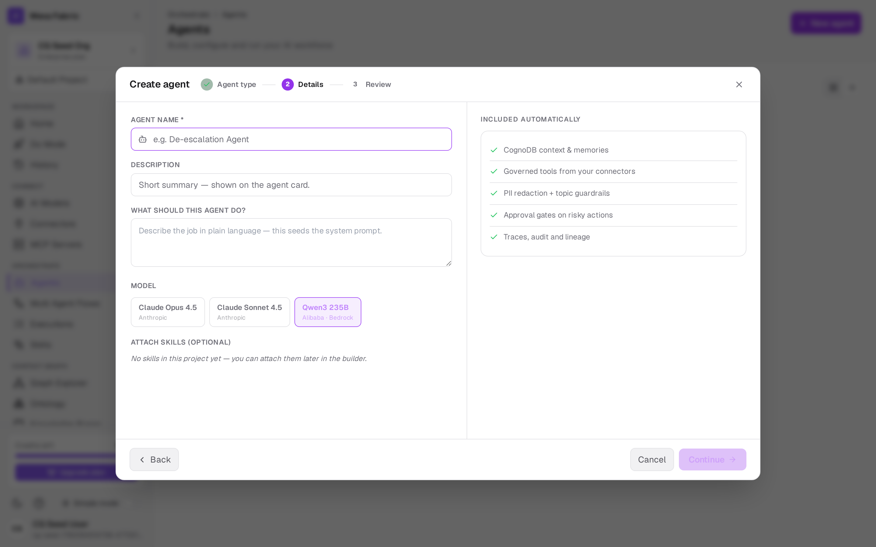This screenshot has height=547, width=876.
Task: Click the Agent Name input field
Action: [291, 139]
